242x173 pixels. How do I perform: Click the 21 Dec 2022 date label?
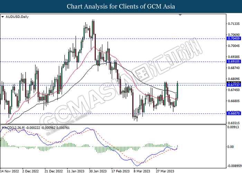[x=54, y=171]
